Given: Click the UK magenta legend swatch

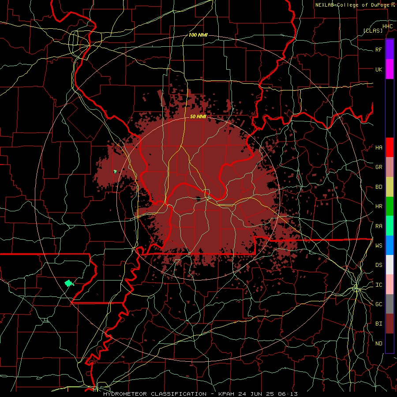Looking at the screenshot, I should pyautogui.click(x=390, y=69).
